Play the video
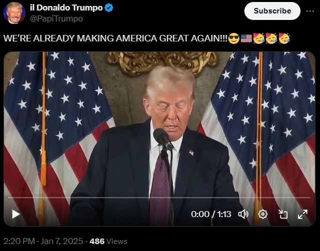 [16, 214]
